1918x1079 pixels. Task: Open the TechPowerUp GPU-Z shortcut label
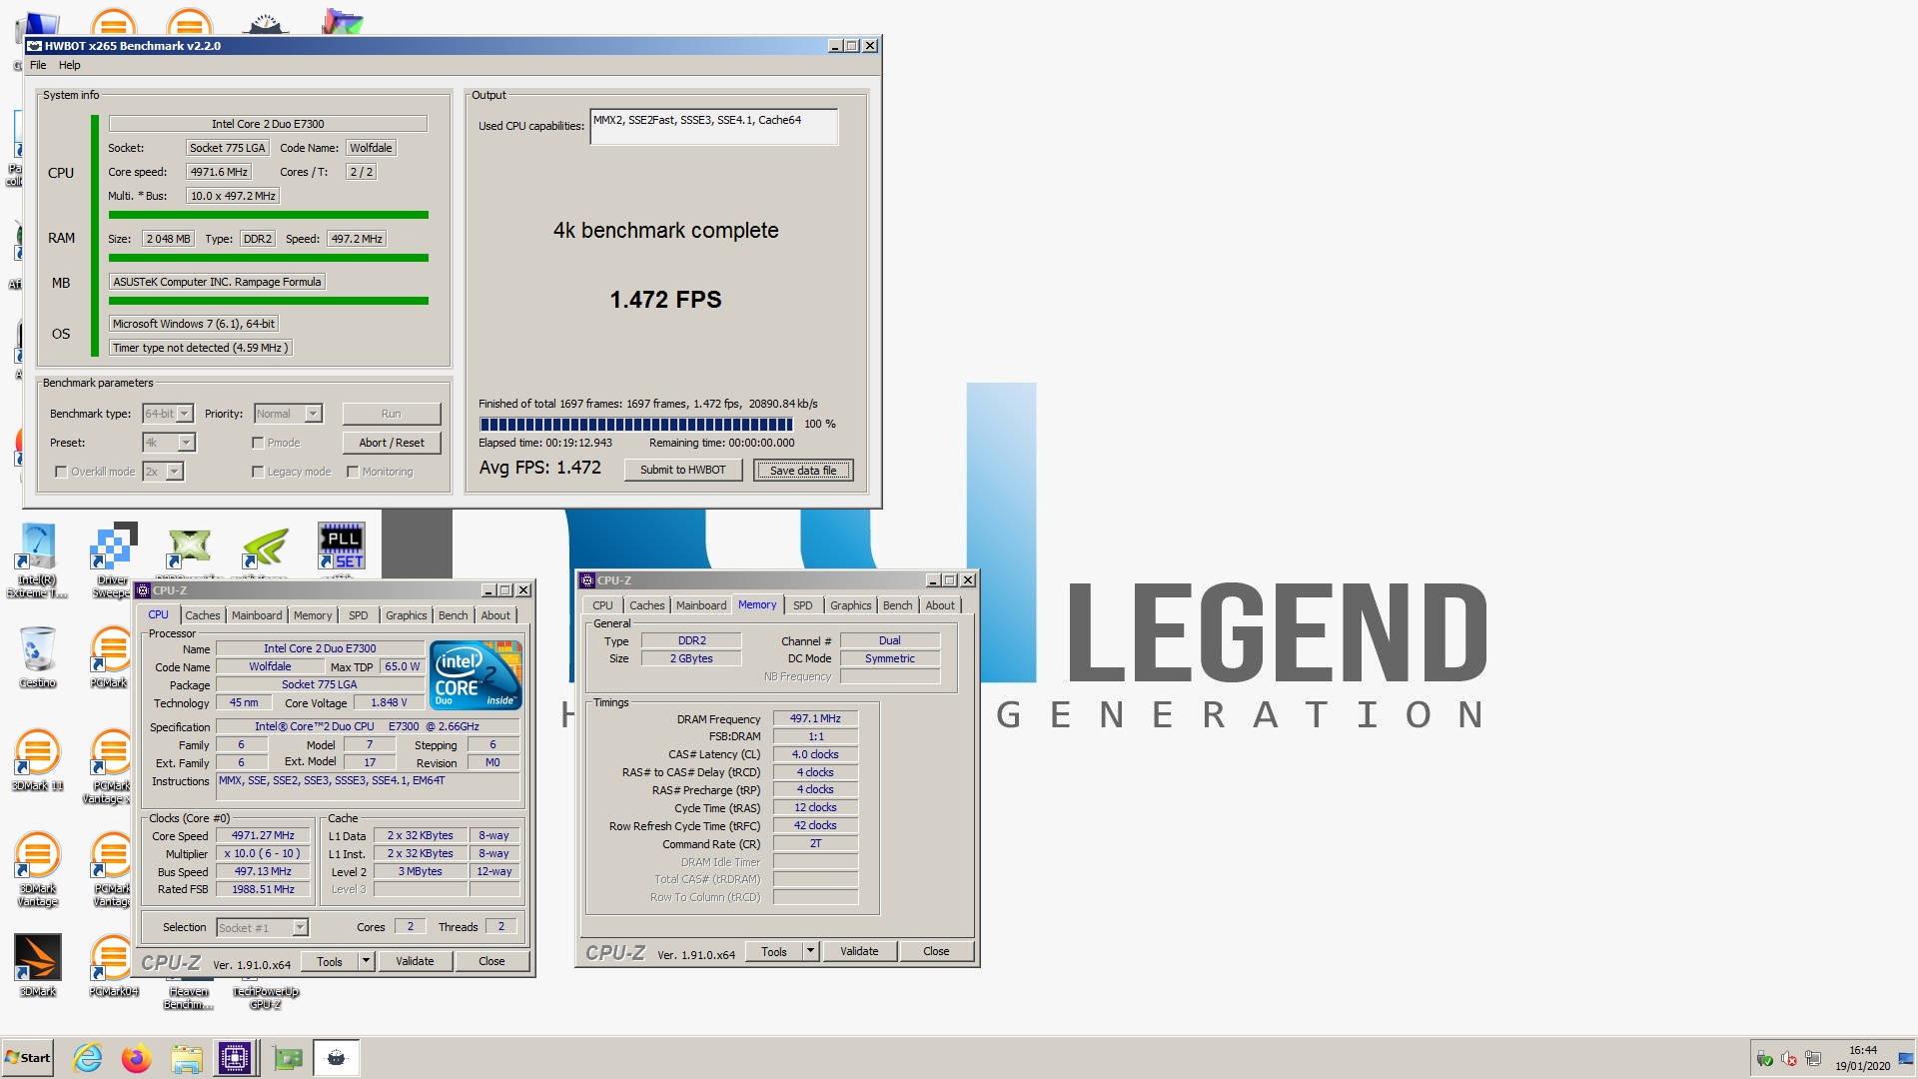[266, 998]
